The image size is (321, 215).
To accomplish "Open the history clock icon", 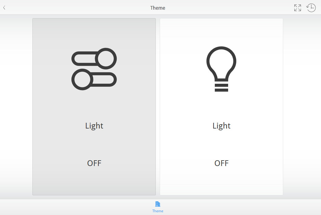I will click(x=311, y=8).
